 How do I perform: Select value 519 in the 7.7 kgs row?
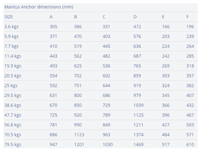click(x=78, y=46)
